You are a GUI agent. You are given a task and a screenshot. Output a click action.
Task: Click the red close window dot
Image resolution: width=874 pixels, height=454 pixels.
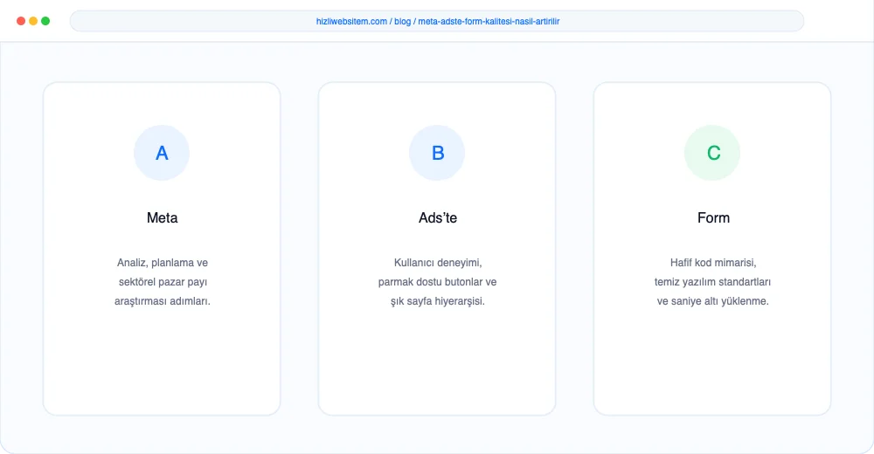click(x=21, y=21)
